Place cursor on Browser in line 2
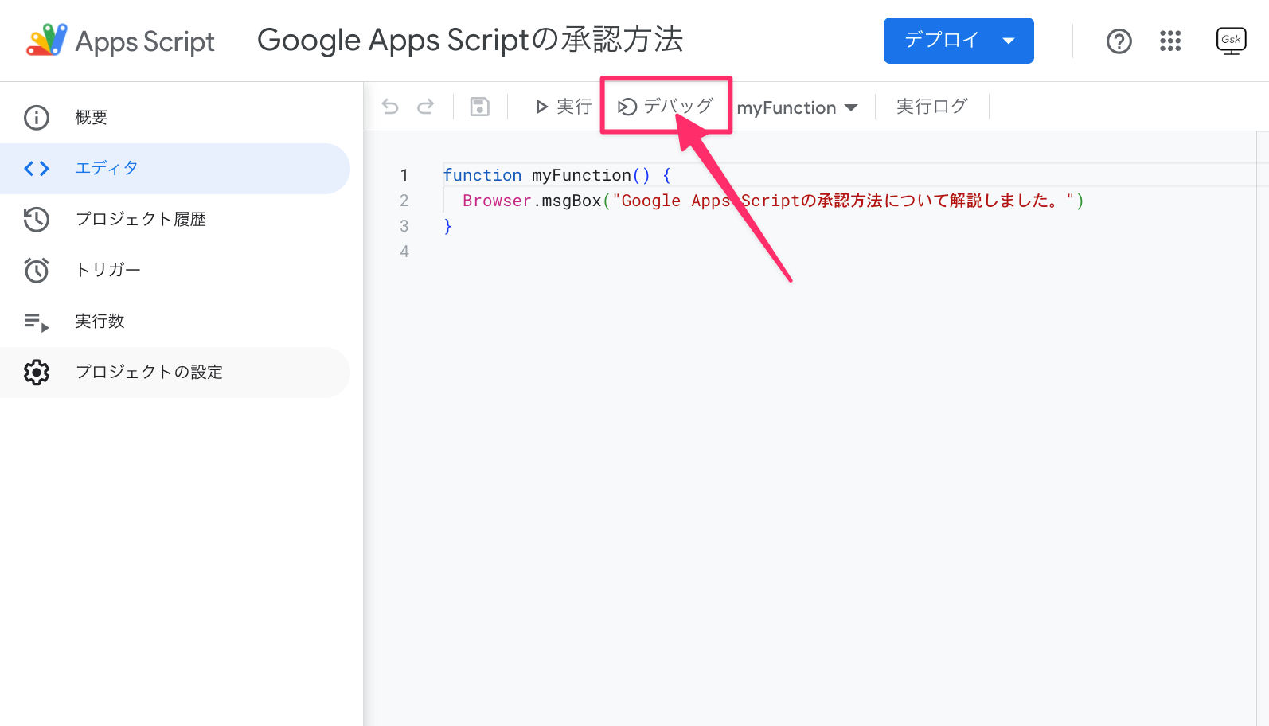The image size is (1269, 726). 497,201
